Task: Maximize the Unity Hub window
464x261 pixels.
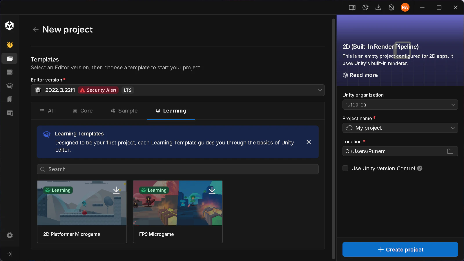Action: coord(439,8)
